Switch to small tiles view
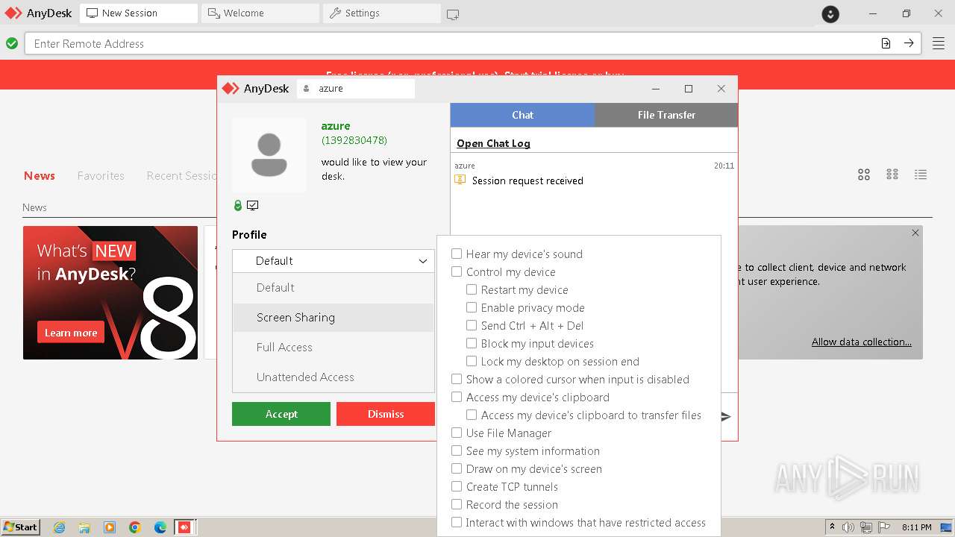Image resolution: width=955 pixels, height=537 pixels. tap(892, 175)
